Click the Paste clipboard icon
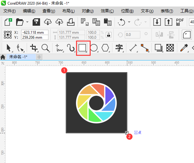 click(x=108, y=22)
